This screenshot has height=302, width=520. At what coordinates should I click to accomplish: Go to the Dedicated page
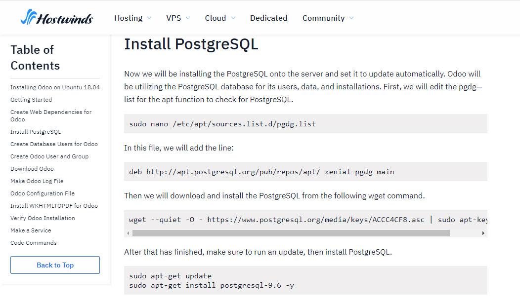click(268, 18)
